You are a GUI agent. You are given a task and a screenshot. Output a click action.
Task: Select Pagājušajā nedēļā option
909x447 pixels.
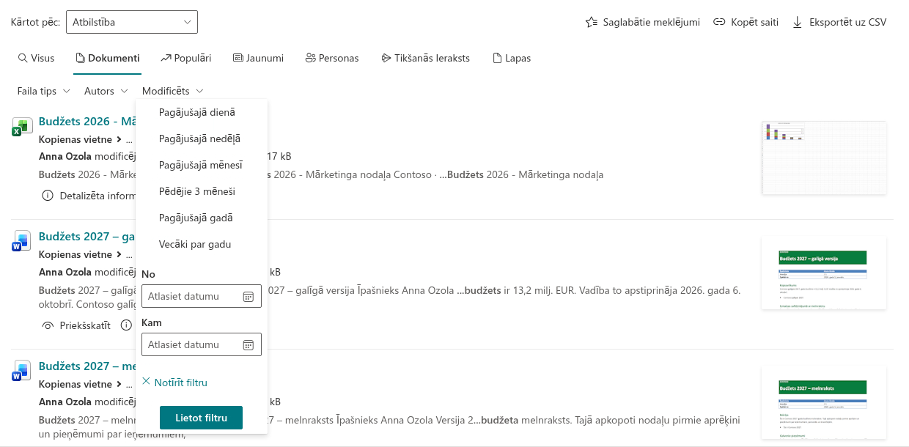tap(202, 138)
